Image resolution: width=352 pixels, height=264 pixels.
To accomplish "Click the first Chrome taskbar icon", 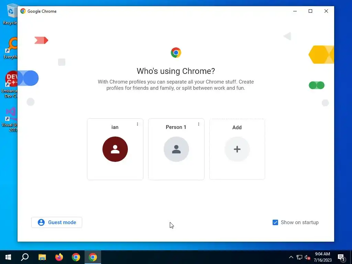I will pos(76,257).
